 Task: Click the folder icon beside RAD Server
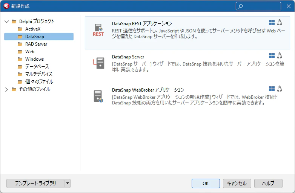[20, 44]
